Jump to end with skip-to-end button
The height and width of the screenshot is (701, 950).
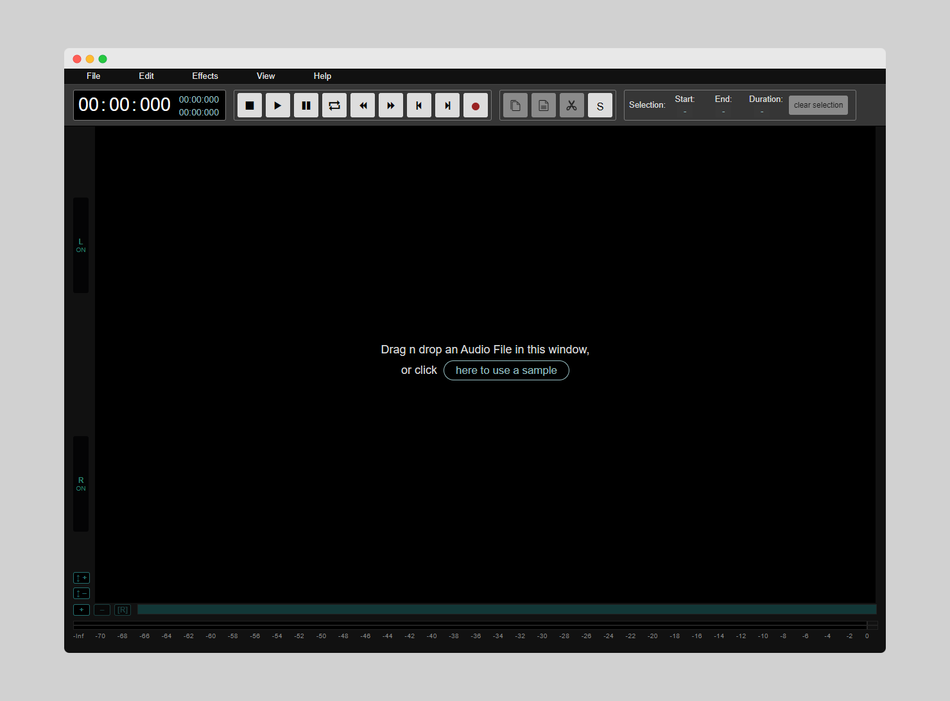pos(447,106)
